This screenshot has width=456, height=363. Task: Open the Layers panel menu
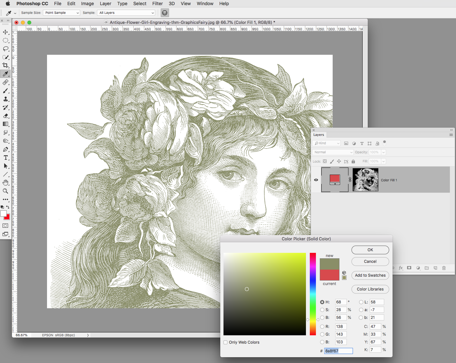click(451, 135)
